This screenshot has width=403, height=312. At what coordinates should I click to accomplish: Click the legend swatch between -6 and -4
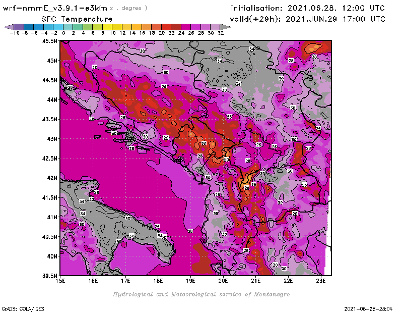click(x=39, y=27)
